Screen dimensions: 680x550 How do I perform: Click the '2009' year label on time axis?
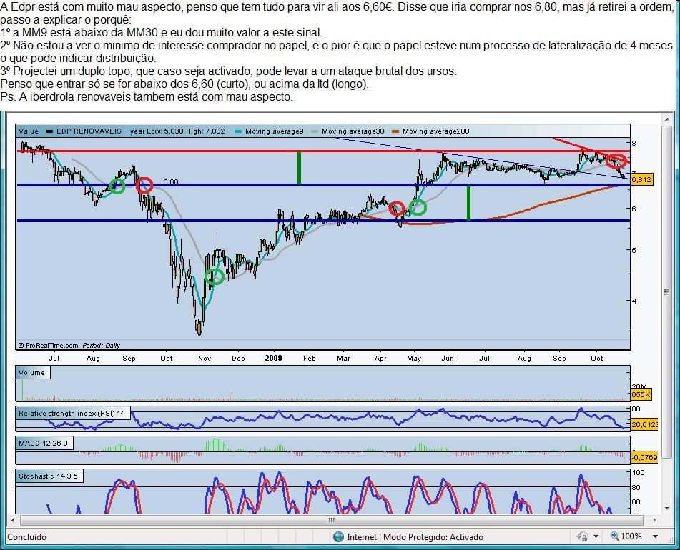pos(273,358)
